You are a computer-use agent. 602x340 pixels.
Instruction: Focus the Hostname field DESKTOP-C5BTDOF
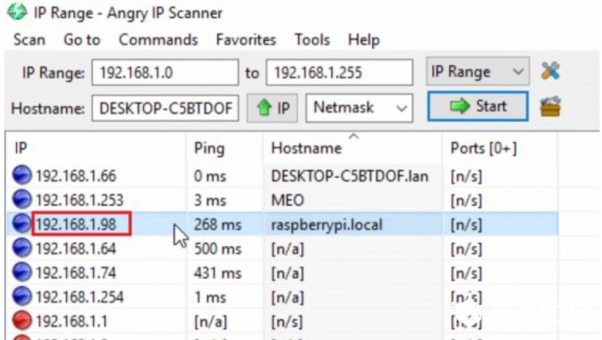(165, 108)
